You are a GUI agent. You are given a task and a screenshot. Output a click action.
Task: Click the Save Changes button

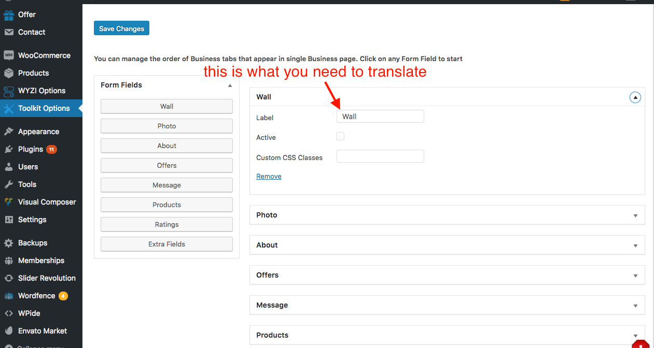[x=121, y=28]
